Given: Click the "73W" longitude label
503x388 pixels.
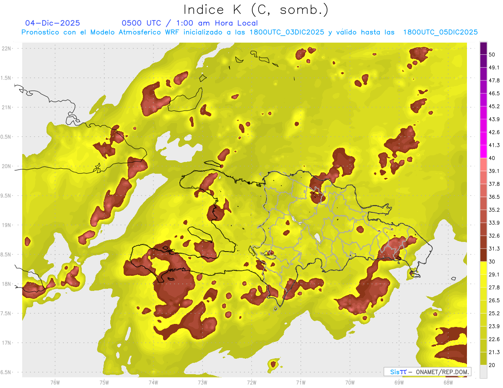Looking at the screenshot, I should pos(202,383).
